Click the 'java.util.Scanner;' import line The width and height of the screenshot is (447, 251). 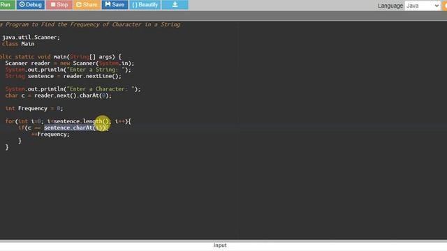point(31,37)
